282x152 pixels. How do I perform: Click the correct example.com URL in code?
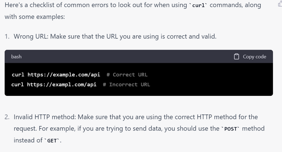point(63,75)
